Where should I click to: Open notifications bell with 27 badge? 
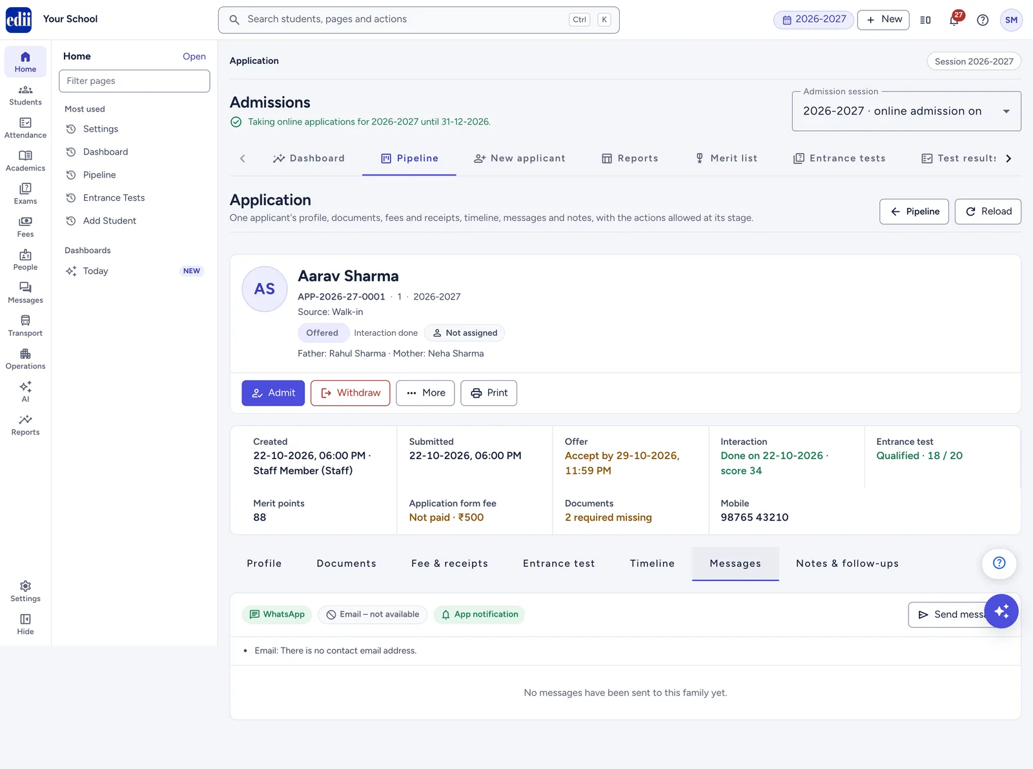point(954,19)
